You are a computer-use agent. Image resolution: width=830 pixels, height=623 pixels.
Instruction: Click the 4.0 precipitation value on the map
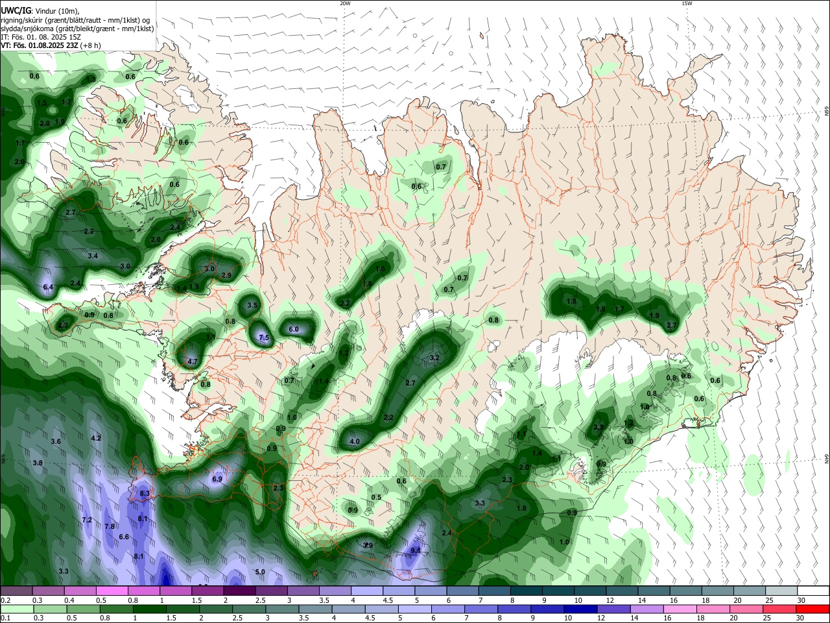355,442
